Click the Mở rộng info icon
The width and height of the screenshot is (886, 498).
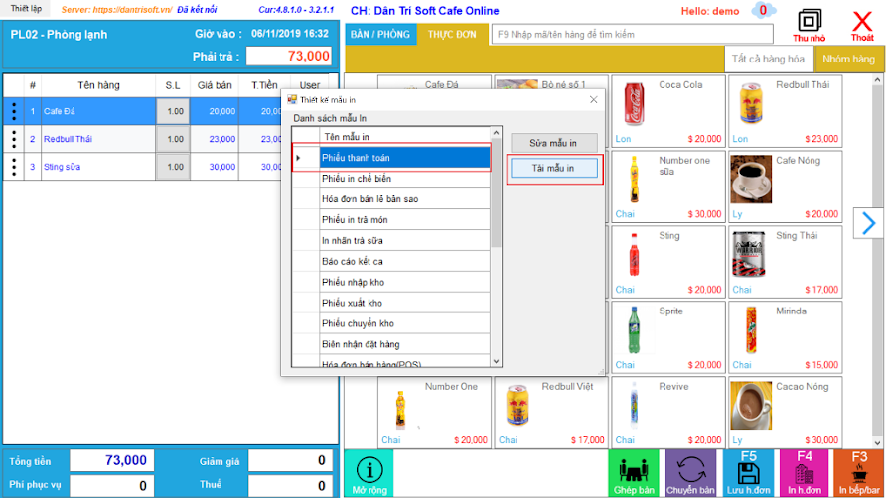[369, 473]
